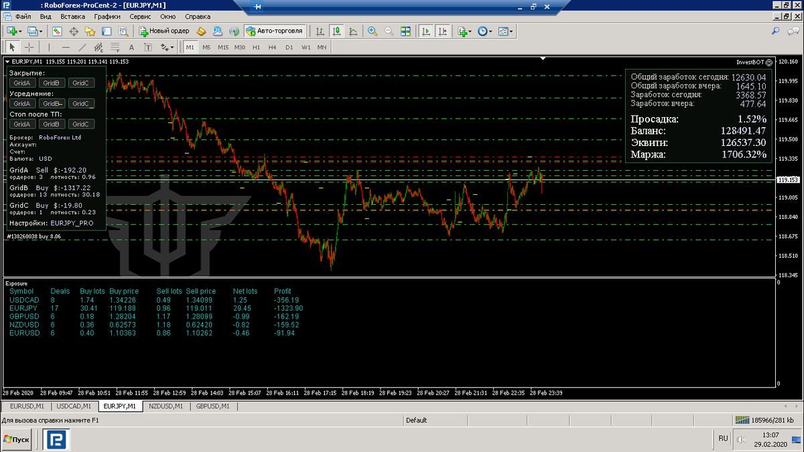804x452 pixels.
Task: Open the RoboForex taskbar app icon
Action: click(x=57, y=439)
